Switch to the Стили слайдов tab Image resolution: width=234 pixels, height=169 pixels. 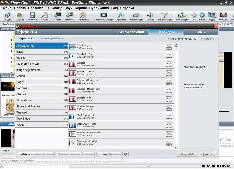131,32
